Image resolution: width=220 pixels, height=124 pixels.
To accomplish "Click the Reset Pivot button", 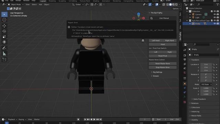I will tap(163, 56).
